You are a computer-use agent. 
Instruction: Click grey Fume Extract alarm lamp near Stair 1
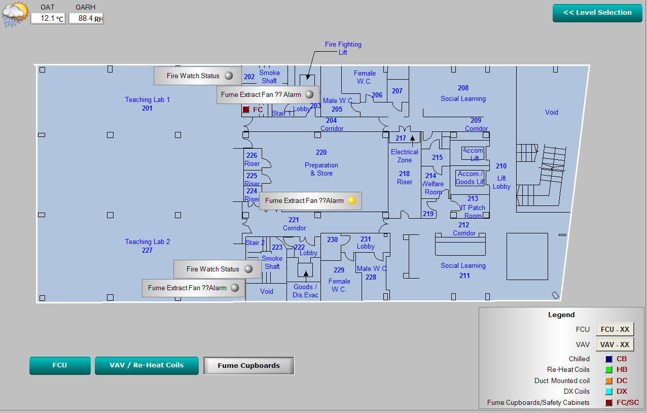309,94
